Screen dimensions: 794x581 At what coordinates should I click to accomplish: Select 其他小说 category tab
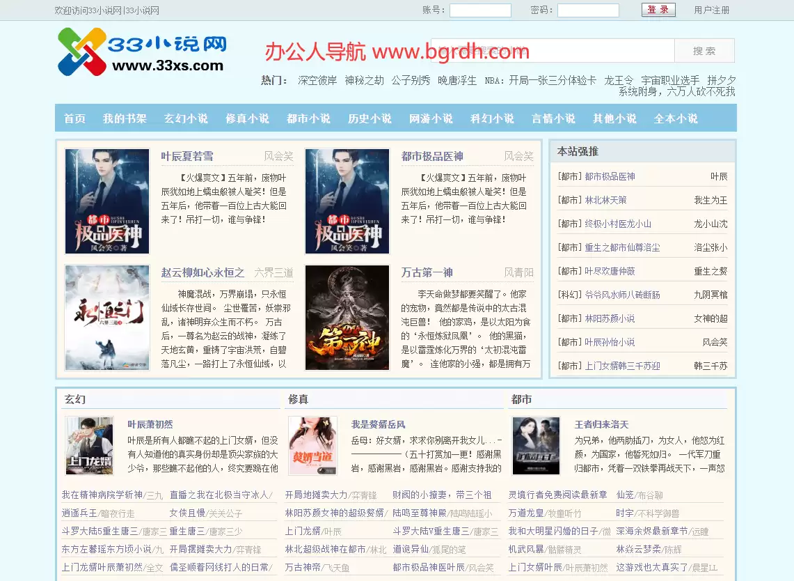pyautogui.click(x=614, y=118)
